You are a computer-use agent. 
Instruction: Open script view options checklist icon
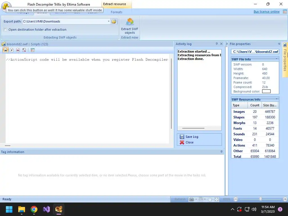pyautogui.click(x=33, y=50)
